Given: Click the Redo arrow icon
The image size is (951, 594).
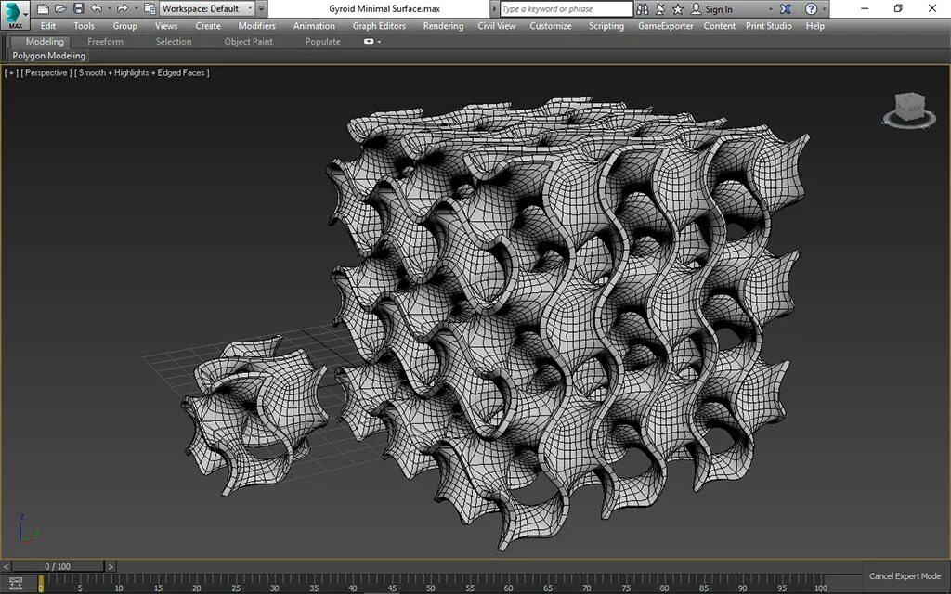Looking at the screenshot, I should (x=123, y=8).
